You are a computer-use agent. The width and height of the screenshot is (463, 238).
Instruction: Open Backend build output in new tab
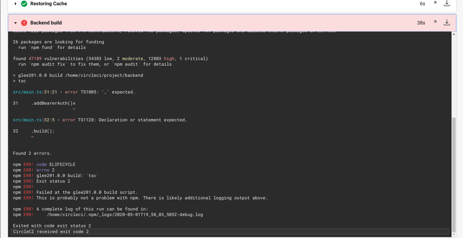click(x=435, y=22)
